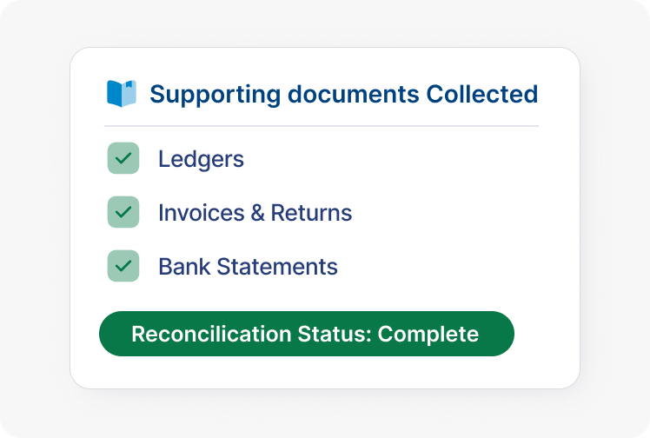This screenshot has height=438, width=650.
Task: Toggle the Invoices & Returns checkbox
Action: click(x=123, y=212)
